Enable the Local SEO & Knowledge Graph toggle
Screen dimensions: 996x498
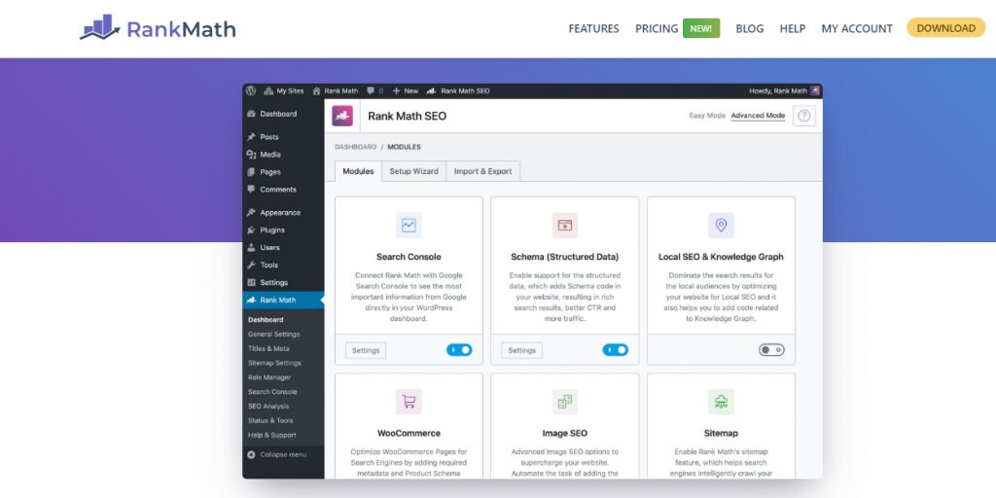pyautogui.click(x=771, y=350)
